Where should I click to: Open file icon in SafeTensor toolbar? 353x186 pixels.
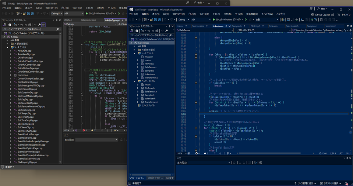click(x=151, y=20)
